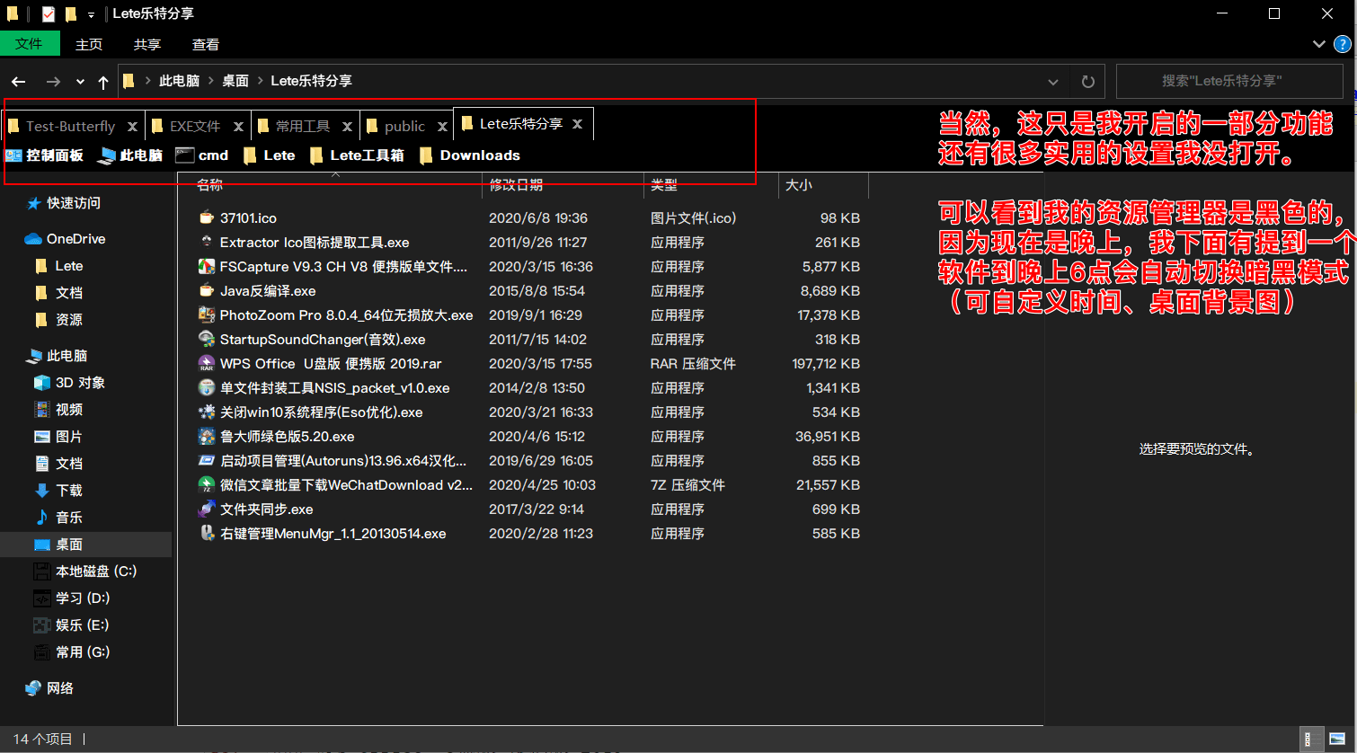Viewport: 1357px width, 753px height.
Task: Switch to large thumbnails view
Action: coord(1337,739)
